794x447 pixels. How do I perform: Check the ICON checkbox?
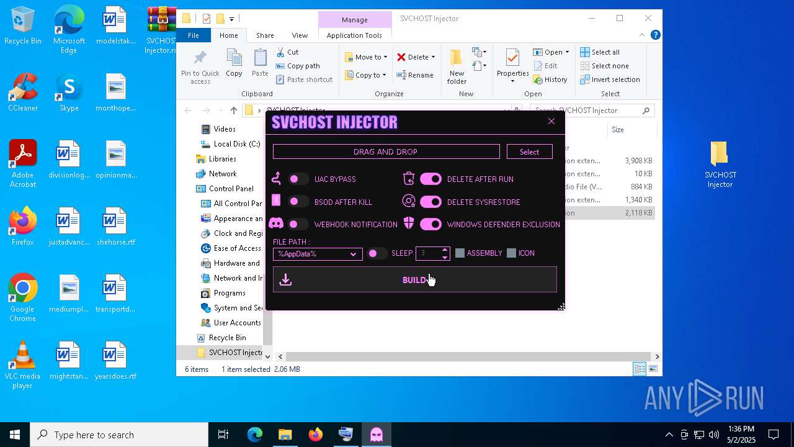[511, 253]
